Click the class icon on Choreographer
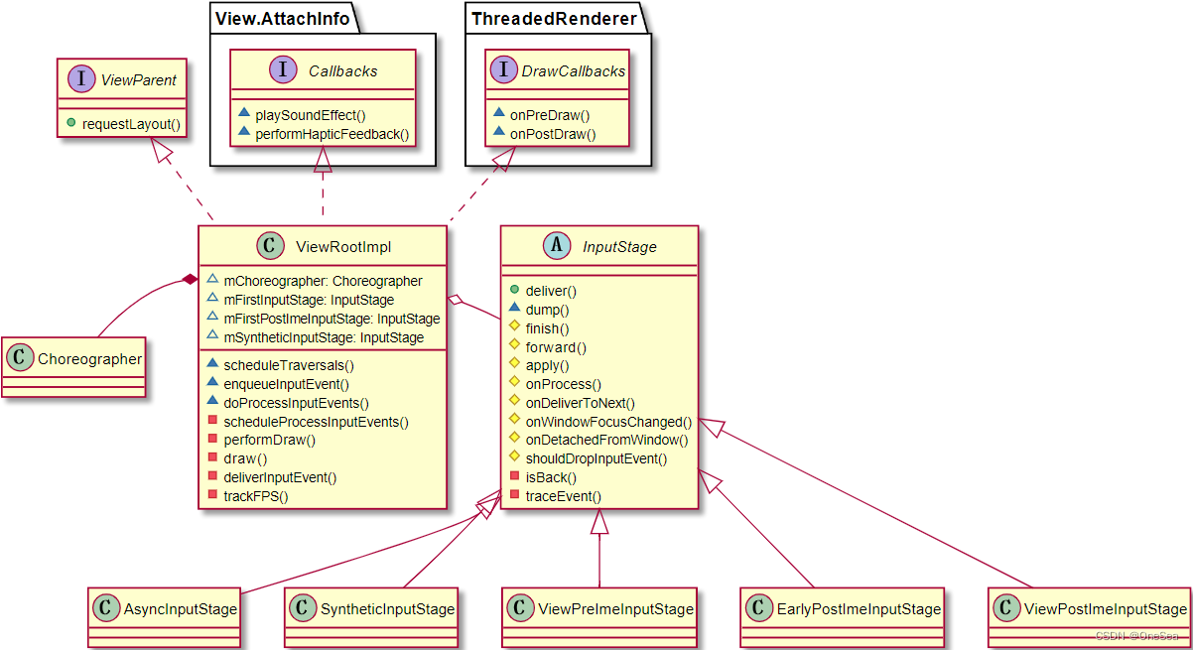1193x650 pixels. (x=20, y=358)
